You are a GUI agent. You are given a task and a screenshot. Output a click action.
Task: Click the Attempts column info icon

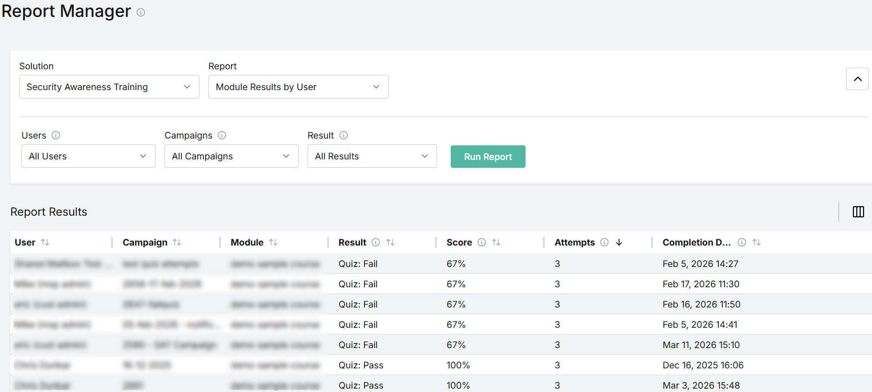(x=604, y=242)
